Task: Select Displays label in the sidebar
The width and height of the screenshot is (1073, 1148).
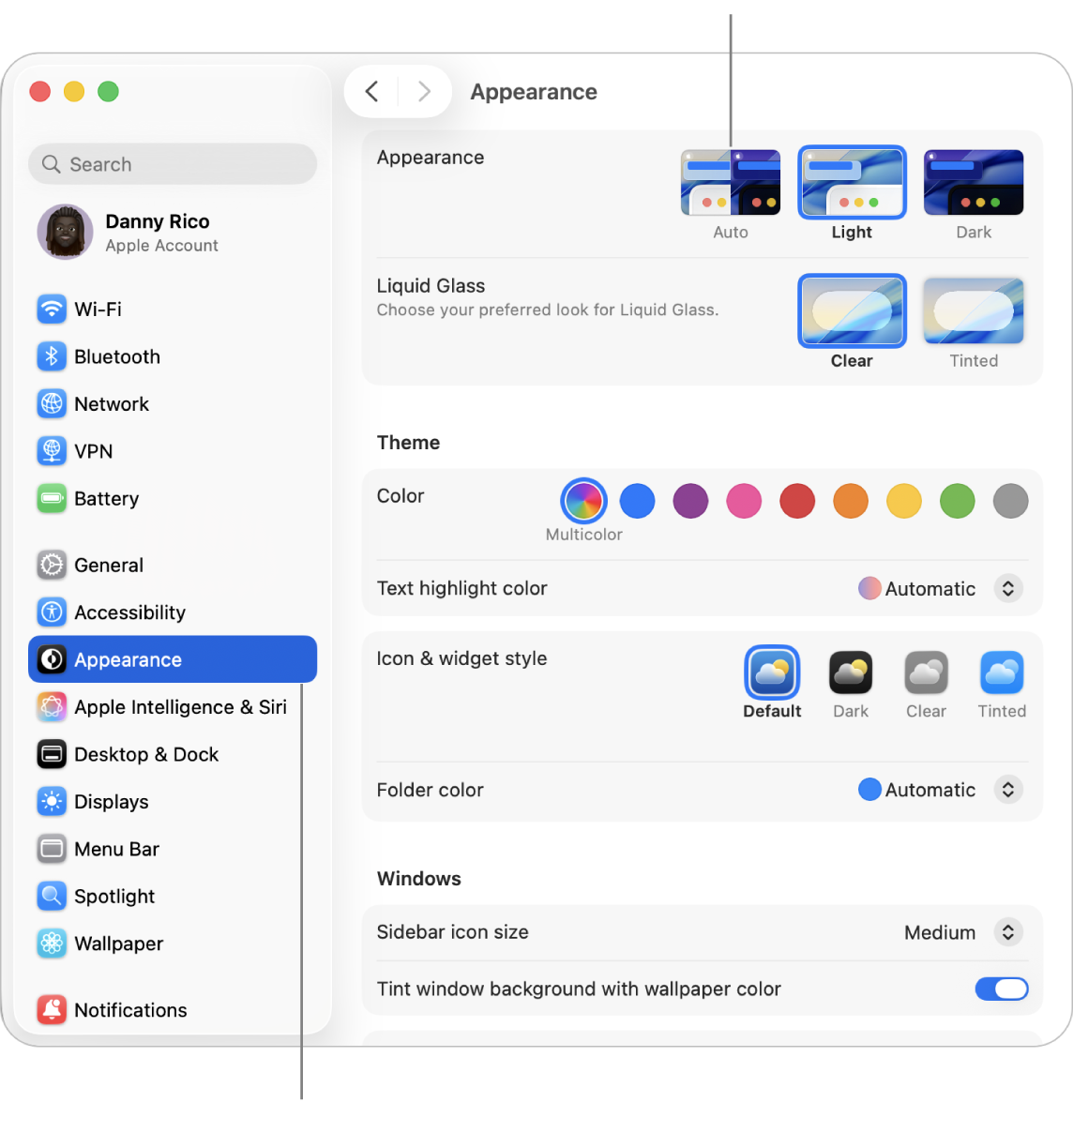Action: (x=112, y=802)
